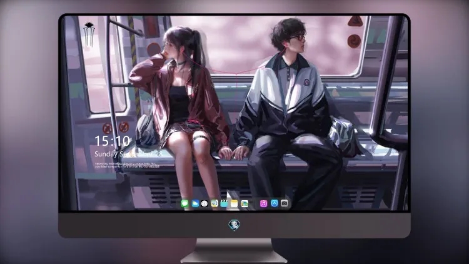
Task: Open the blue App Store in the dock
Action: pos(275,203)
